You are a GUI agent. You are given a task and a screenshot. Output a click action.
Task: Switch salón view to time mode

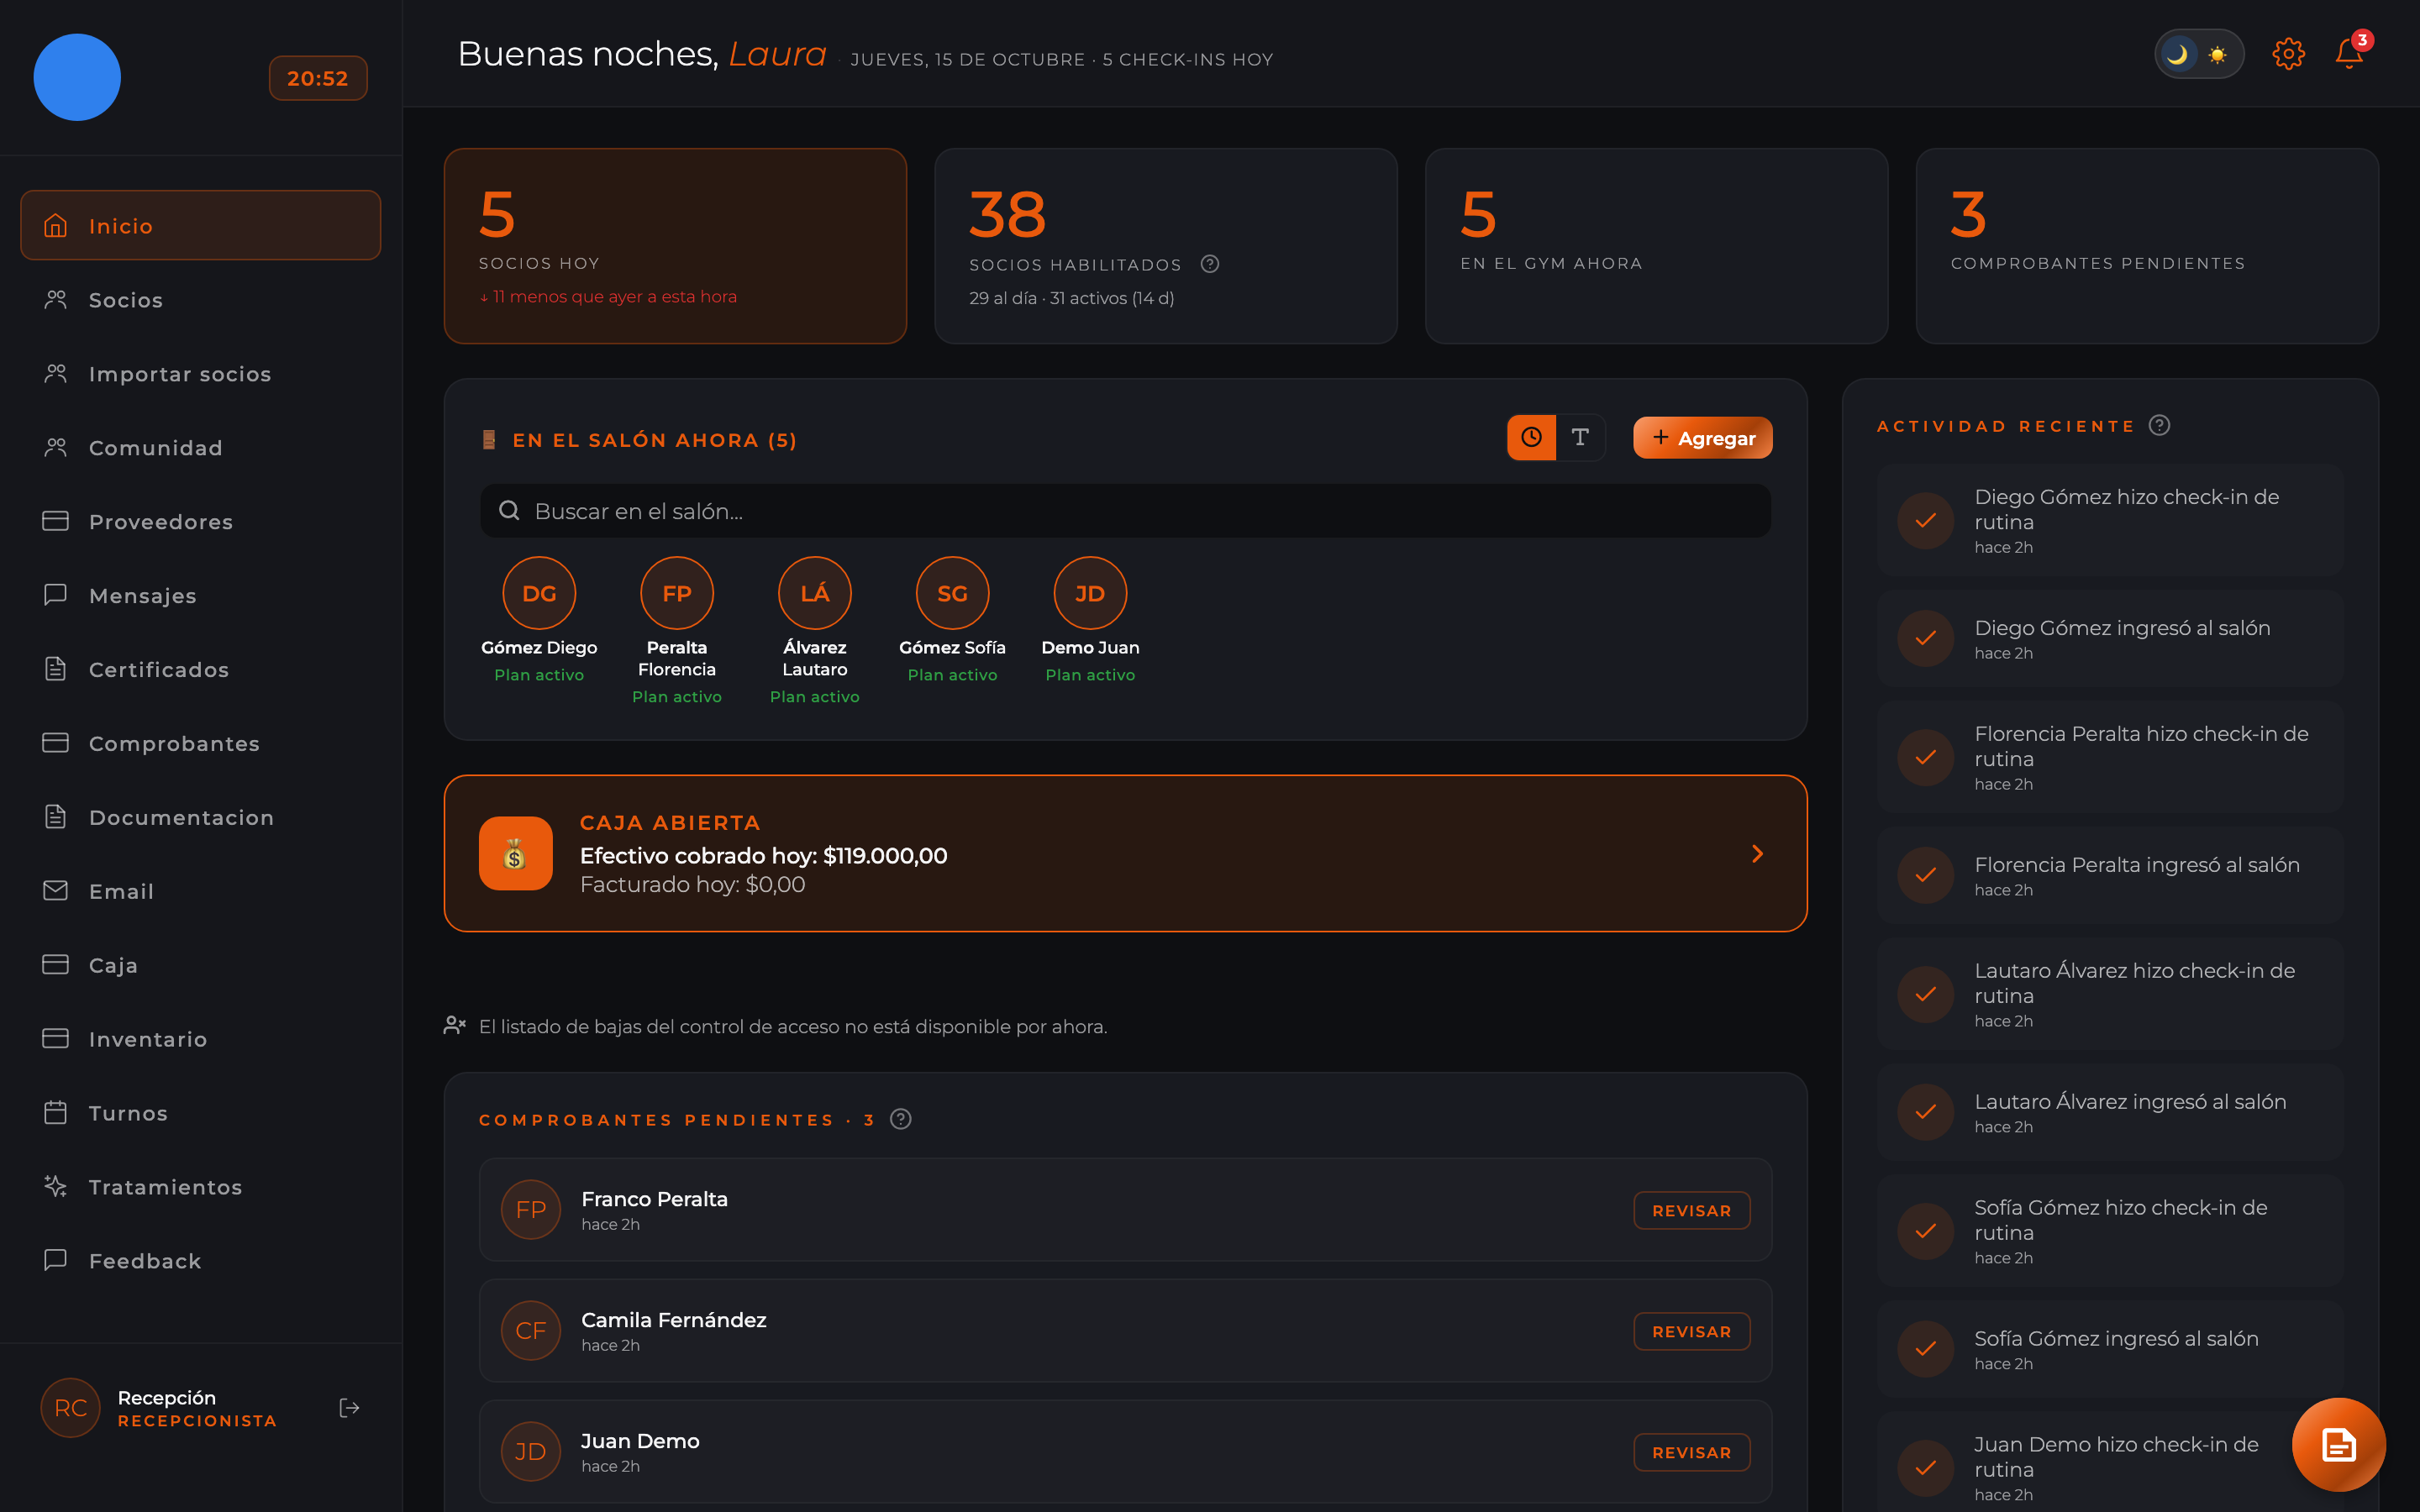[1531, 438]
